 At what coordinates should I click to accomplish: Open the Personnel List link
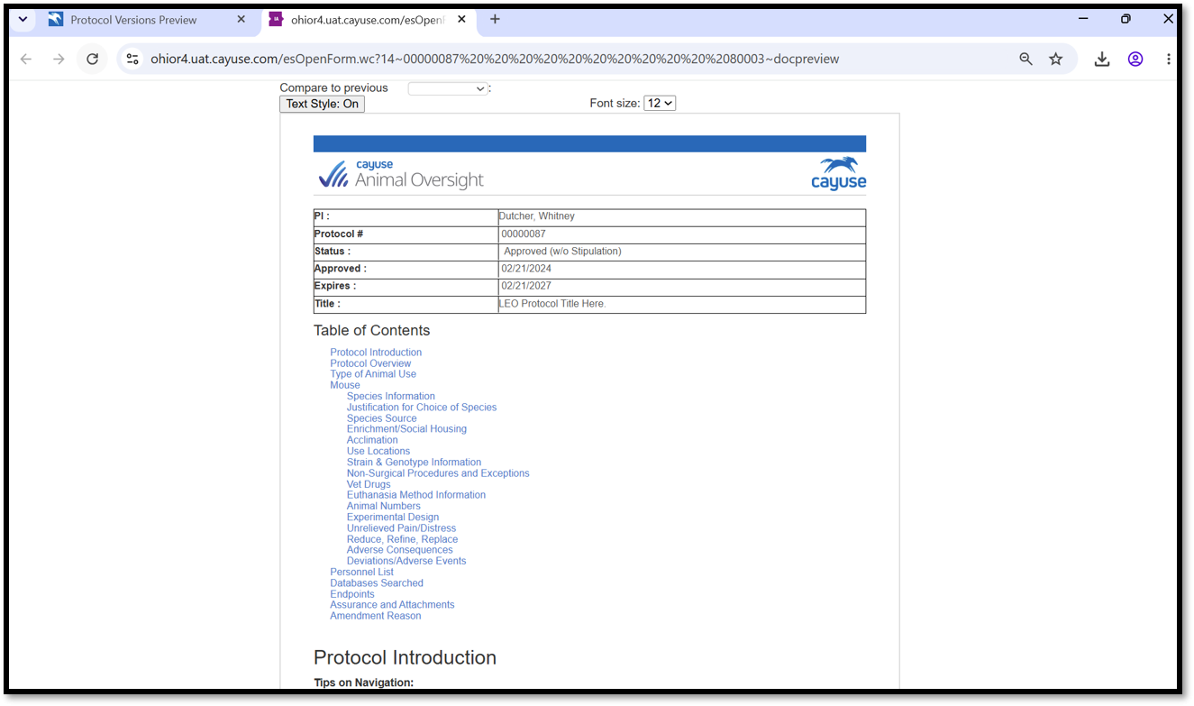(x=361, y=572)
